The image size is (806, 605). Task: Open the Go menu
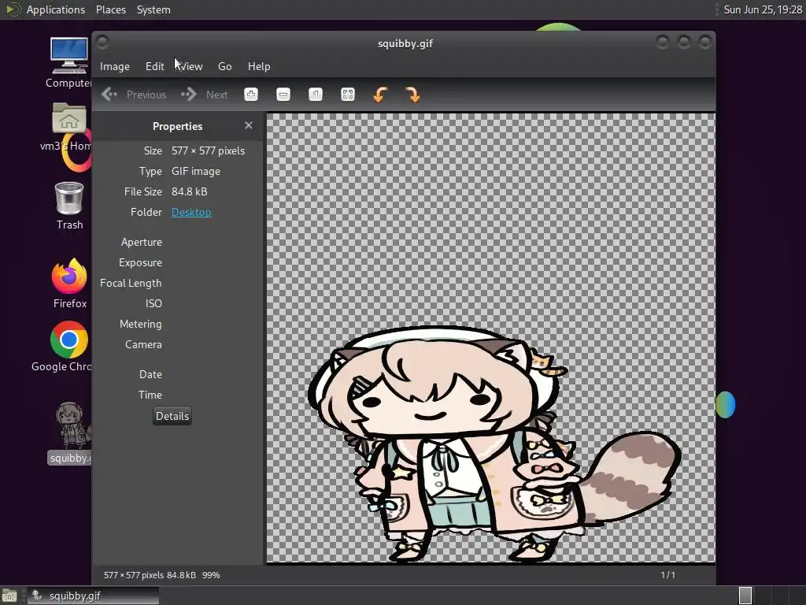(224, 66)
